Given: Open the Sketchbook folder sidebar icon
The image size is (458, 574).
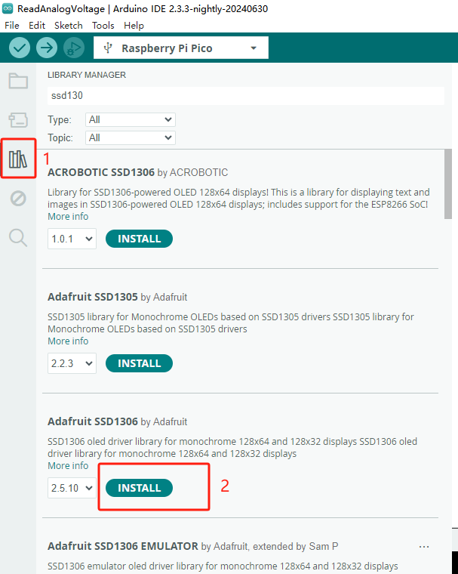Looking at the screenshot, I should [18, 81].
